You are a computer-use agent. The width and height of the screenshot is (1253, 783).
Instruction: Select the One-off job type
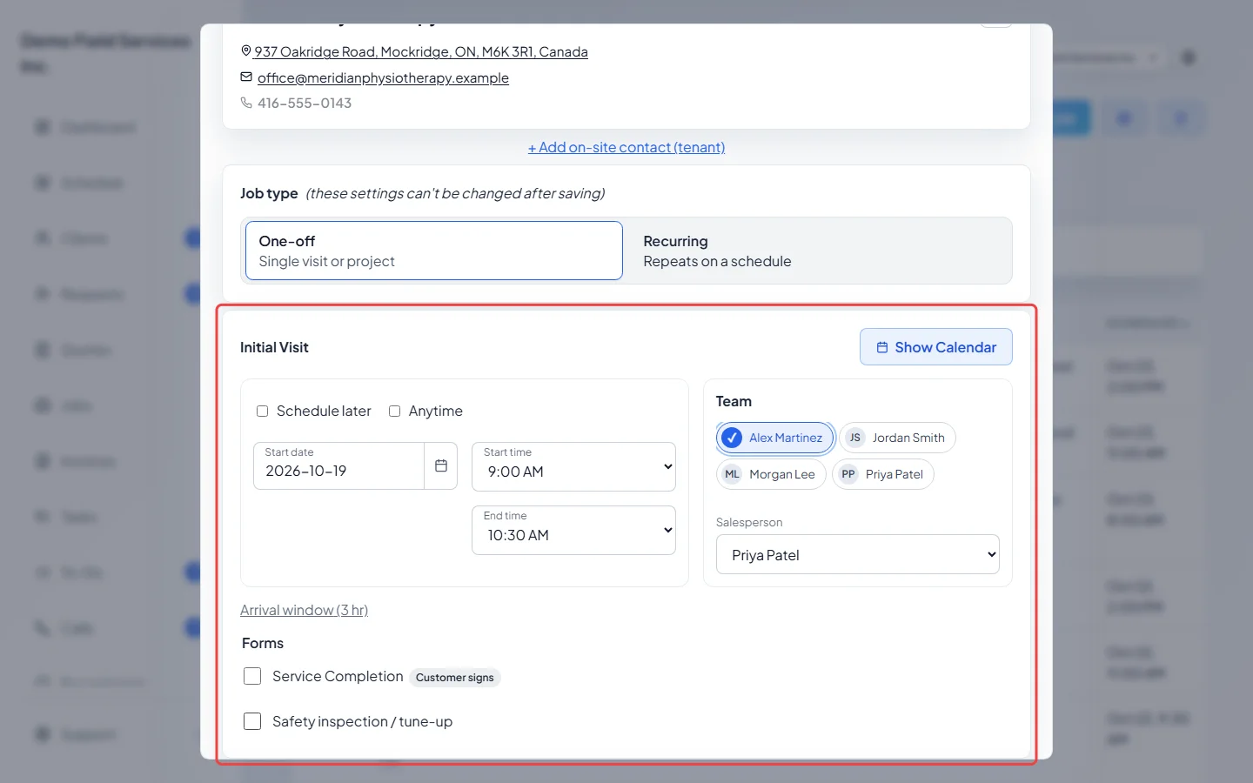coord(434,251)
